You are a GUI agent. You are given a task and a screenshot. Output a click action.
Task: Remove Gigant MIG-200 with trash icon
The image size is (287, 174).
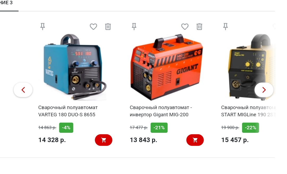pyautogui.click(x=199, y=27)
